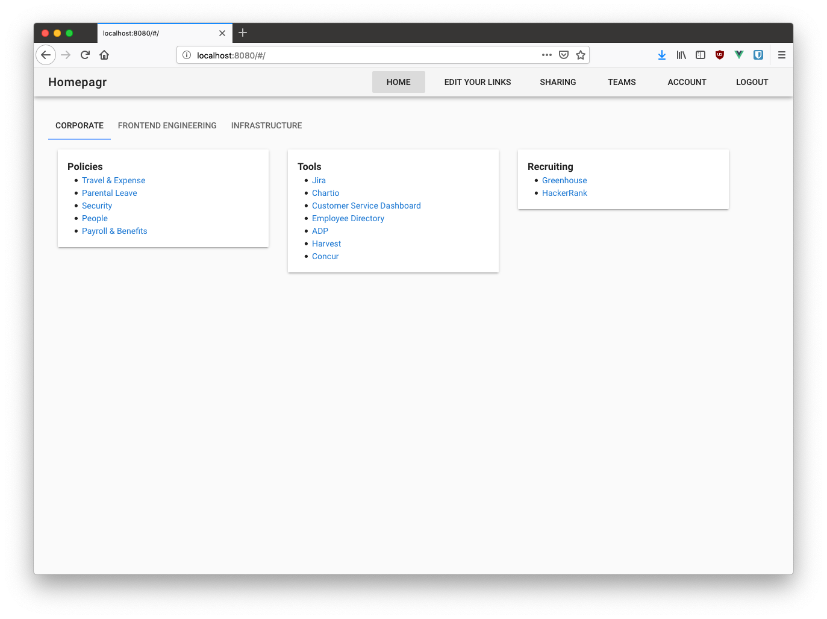Open Bitwarden extension icon
Screen dimensions: 827x619
[x=758, y=55]
